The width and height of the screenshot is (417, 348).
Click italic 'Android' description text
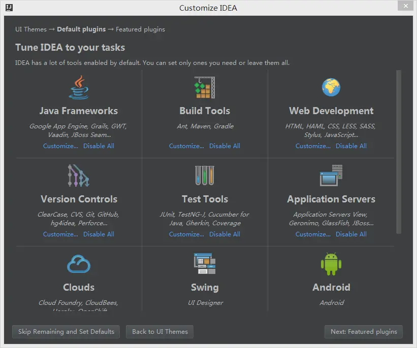332,302
